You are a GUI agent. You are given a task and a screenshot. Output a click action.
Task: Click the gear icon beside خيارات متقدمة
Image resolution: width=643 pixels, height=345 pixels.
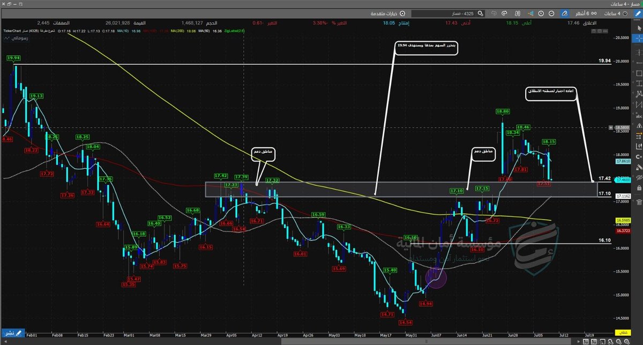[402, 13]
